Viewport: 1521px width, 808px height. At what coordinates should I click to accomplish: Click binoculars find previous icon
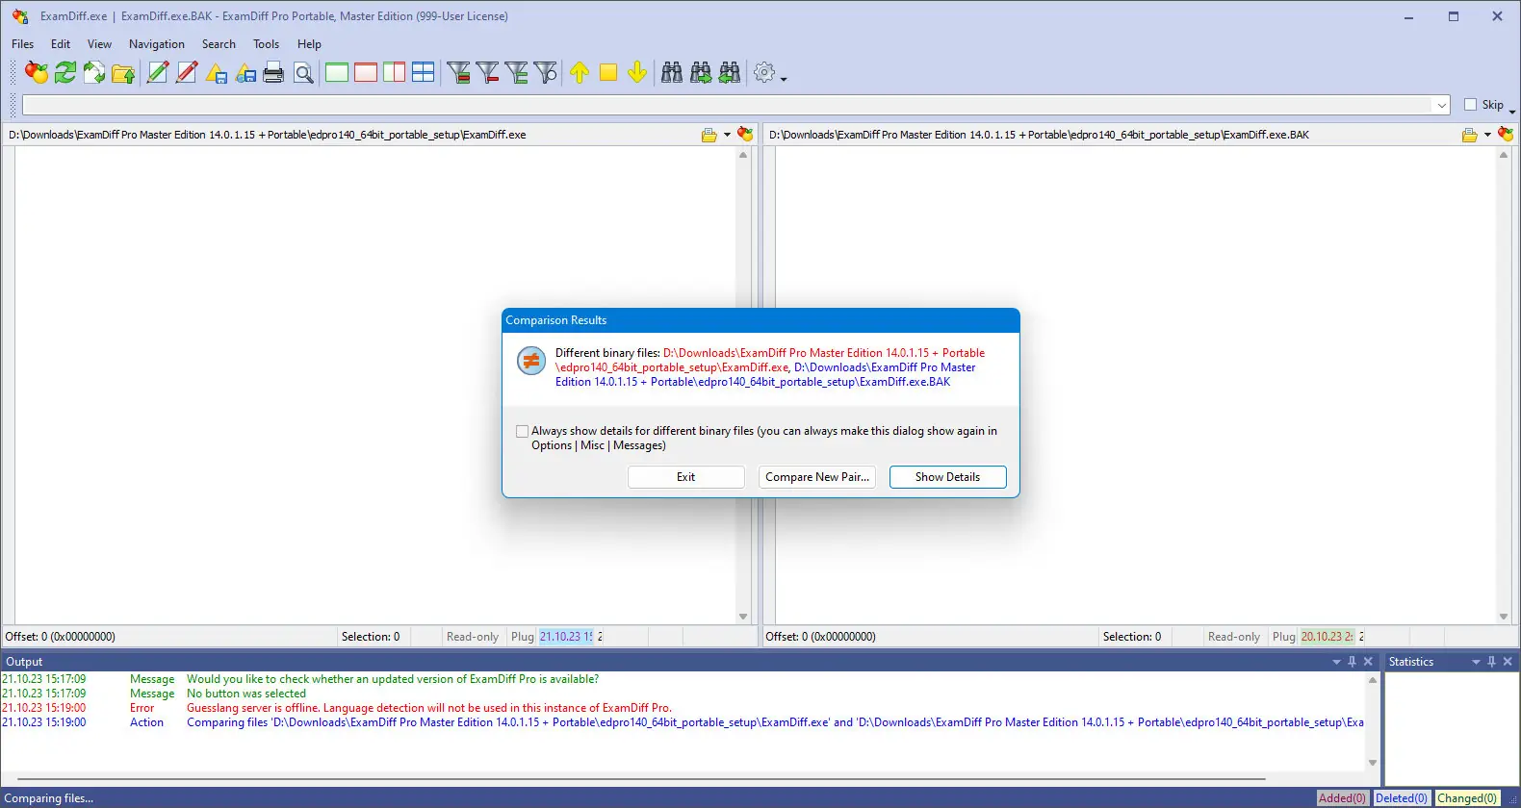(x=730, y=72)
